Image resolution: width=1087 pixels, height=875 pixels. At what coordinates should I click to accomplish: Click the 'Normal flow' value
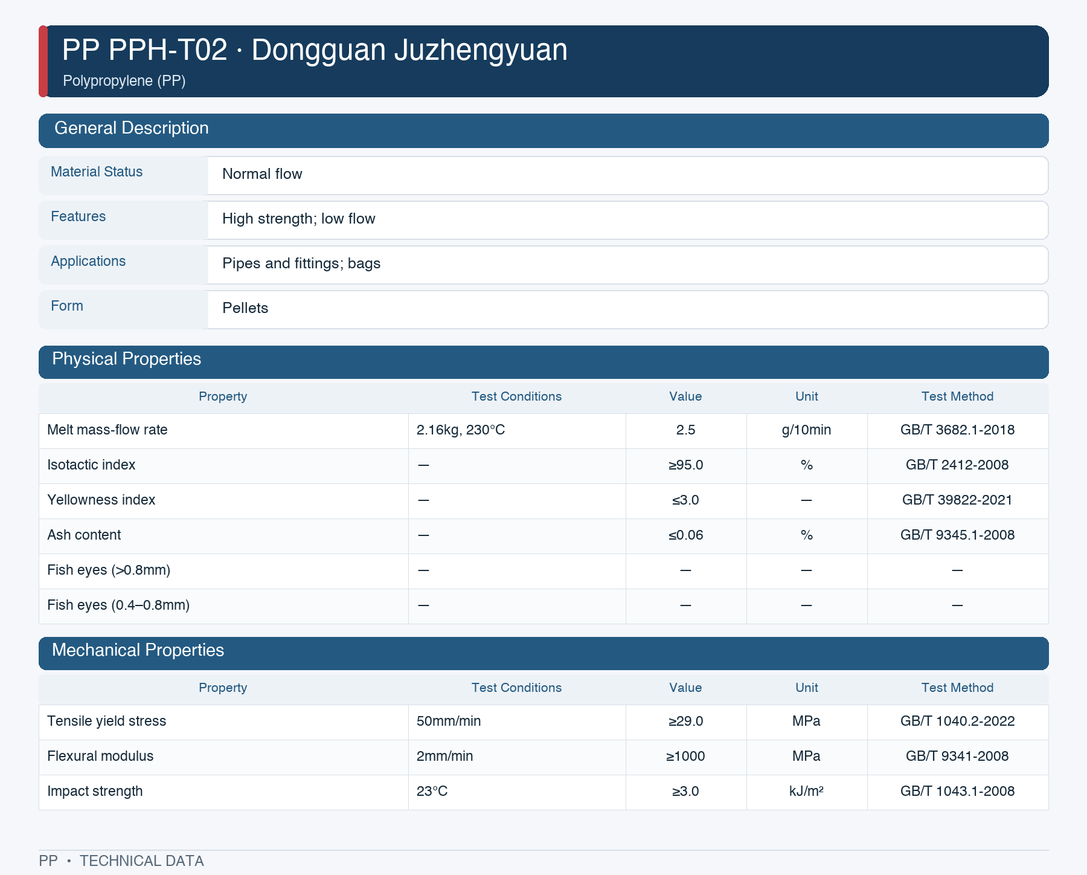coord(262,174)
